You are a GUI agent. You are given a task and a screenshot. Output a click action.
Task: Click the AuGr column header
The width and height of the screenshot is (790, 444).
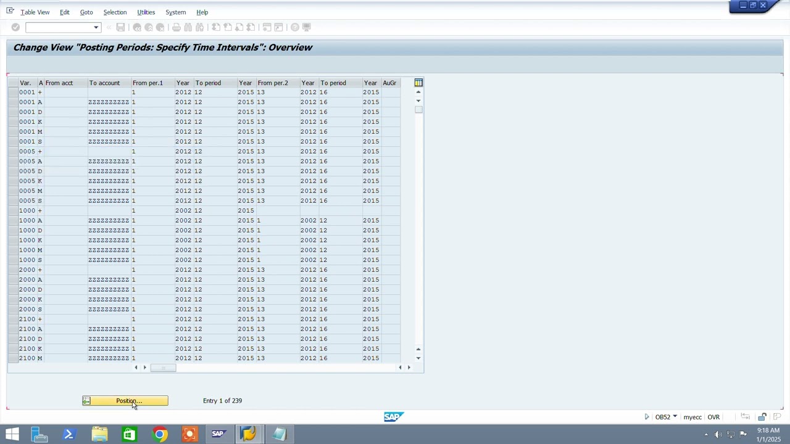[x=391, y=83]
